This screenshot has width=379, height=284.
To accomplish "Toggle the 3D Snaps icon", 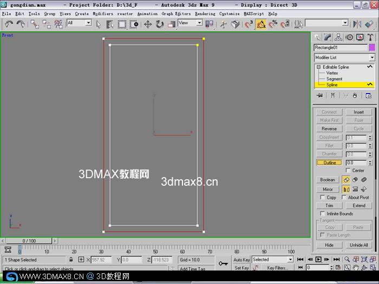I will (249, 24).
